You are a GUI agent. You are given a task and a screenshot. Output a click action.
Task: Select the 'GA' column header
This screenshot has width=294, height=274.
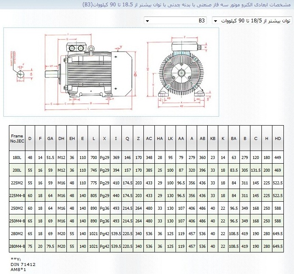tap(50, 138)
